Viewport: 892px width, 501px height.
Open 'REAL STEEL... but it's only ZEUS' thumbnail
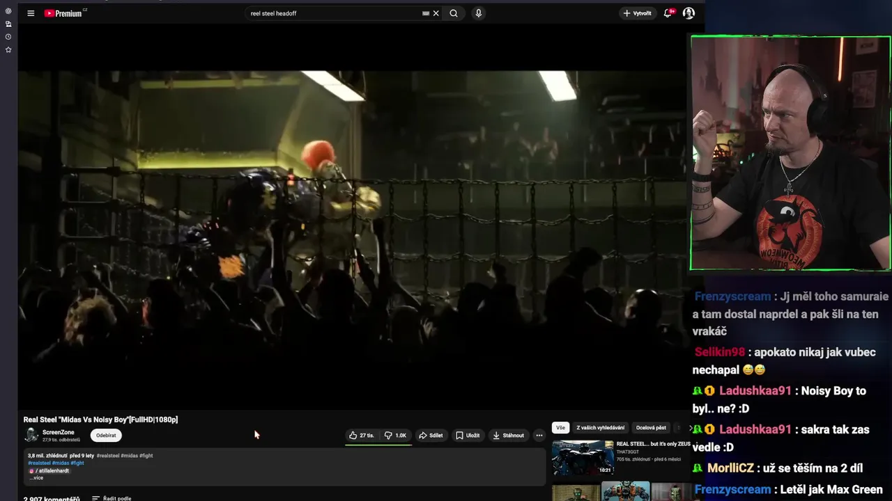[583, 458]
